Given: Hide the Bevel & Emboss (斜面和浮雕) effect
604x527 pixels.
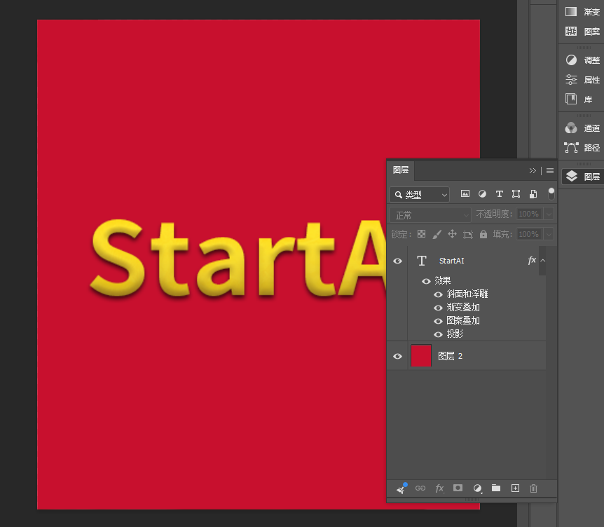Looking at the screenshot, I should pos(438,295).
